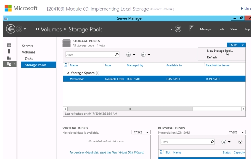Select the All Servers icon in sidebar
This screenshot has width=251, height=159.
9,58
